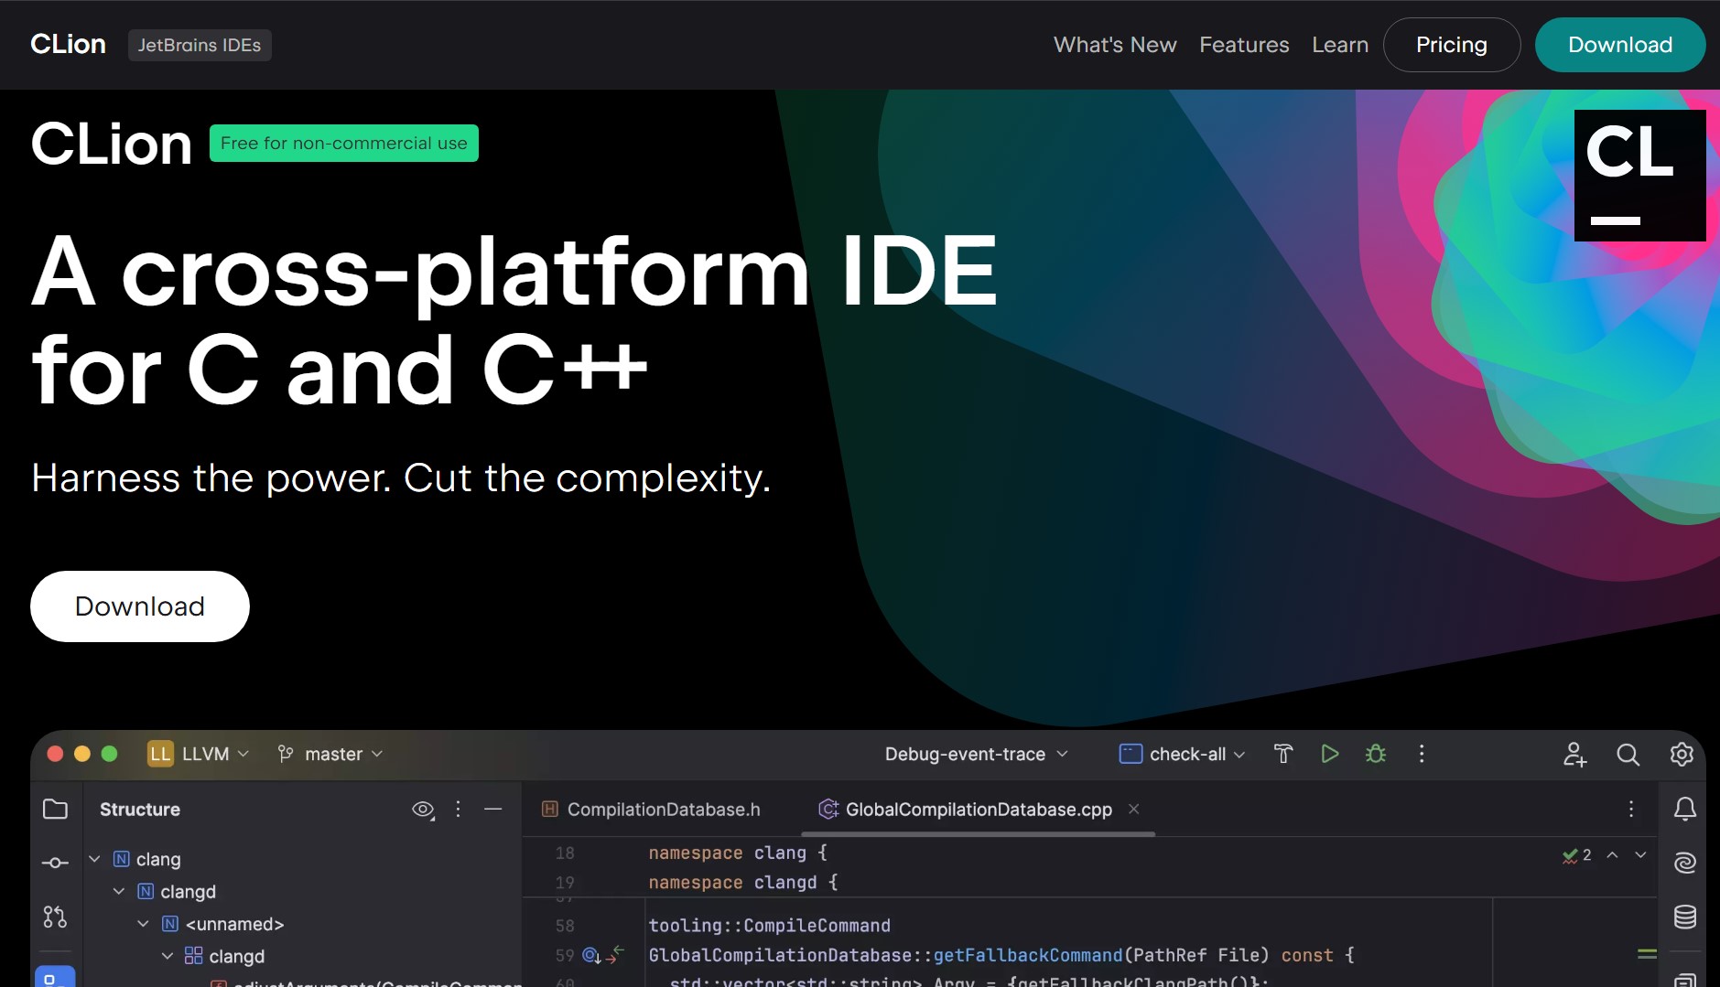This screenshot has height=987, width=1720.
Task: Hide the Structure panel with minimize icon
Action: point(493,810)
